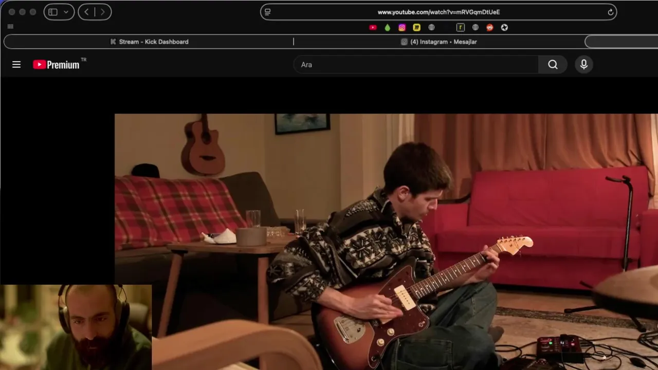658x370 pixels.
Task: Open the green droplet favorite bookmark
Action: click(x=388, y=27)
